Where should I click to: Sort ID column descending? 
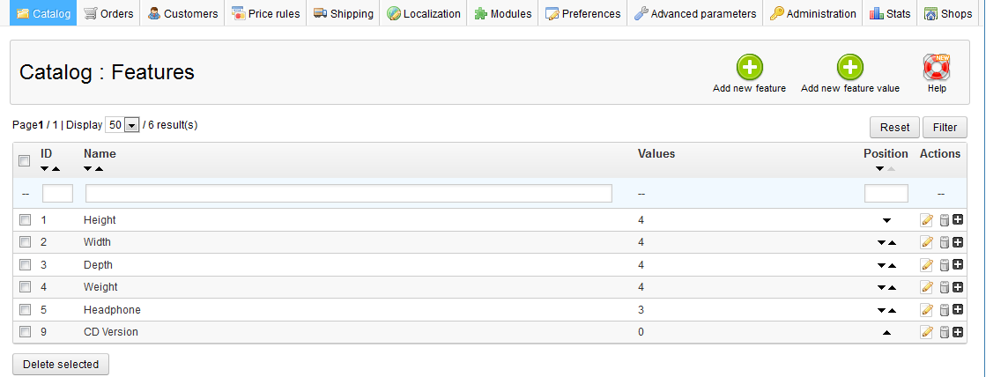pos(45,168)
